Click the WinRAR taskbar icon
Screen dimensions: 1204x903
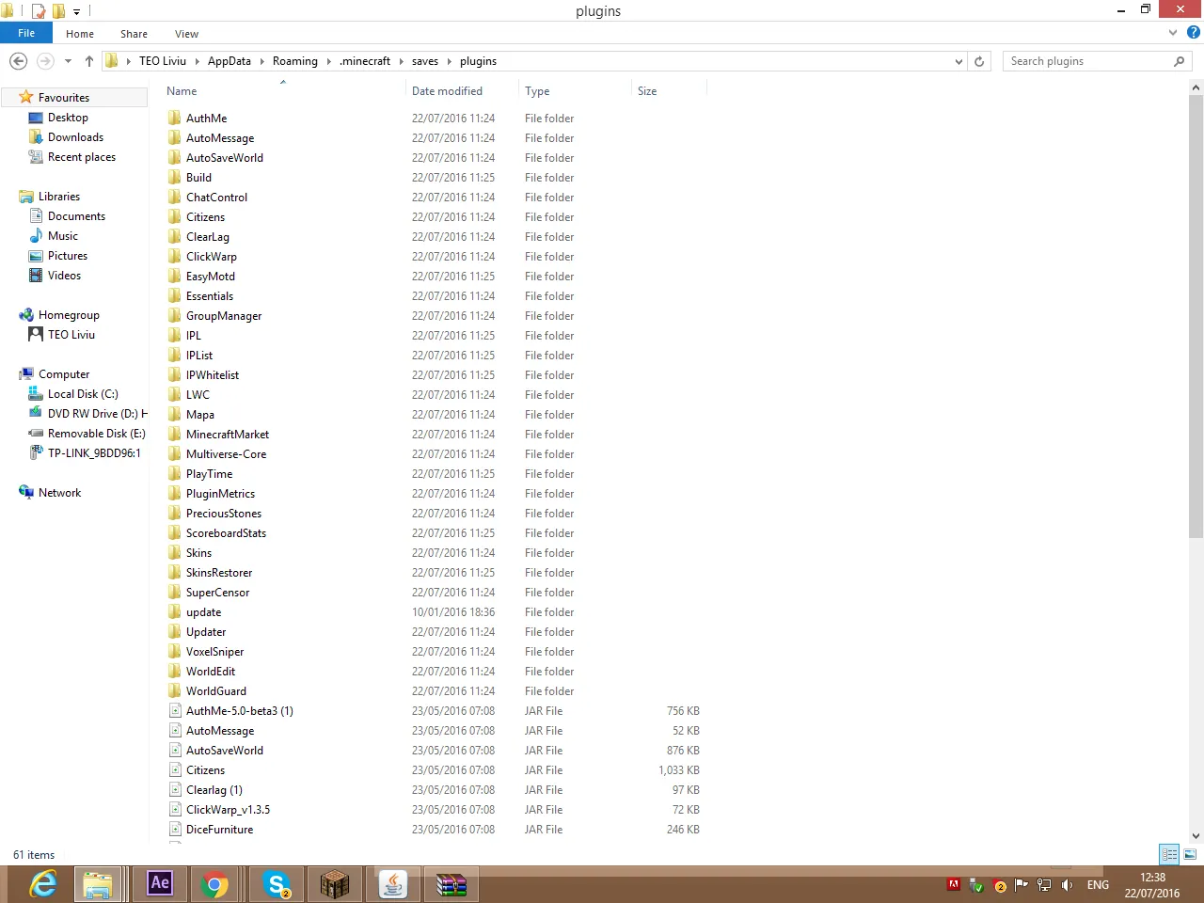[x=451, y=884]
